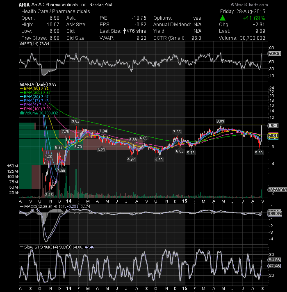Viewport: 287px width, 292px height.
Task: Click the 5.80 price annotation
Action: [259, 153]
